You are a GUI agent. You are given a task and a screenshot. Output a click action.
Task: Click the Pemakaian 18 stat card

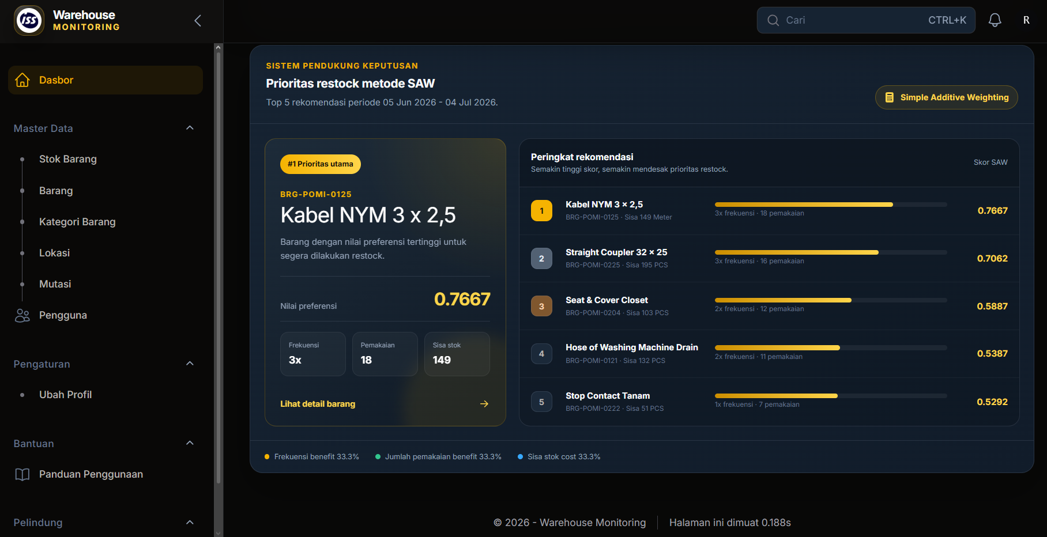385,354
